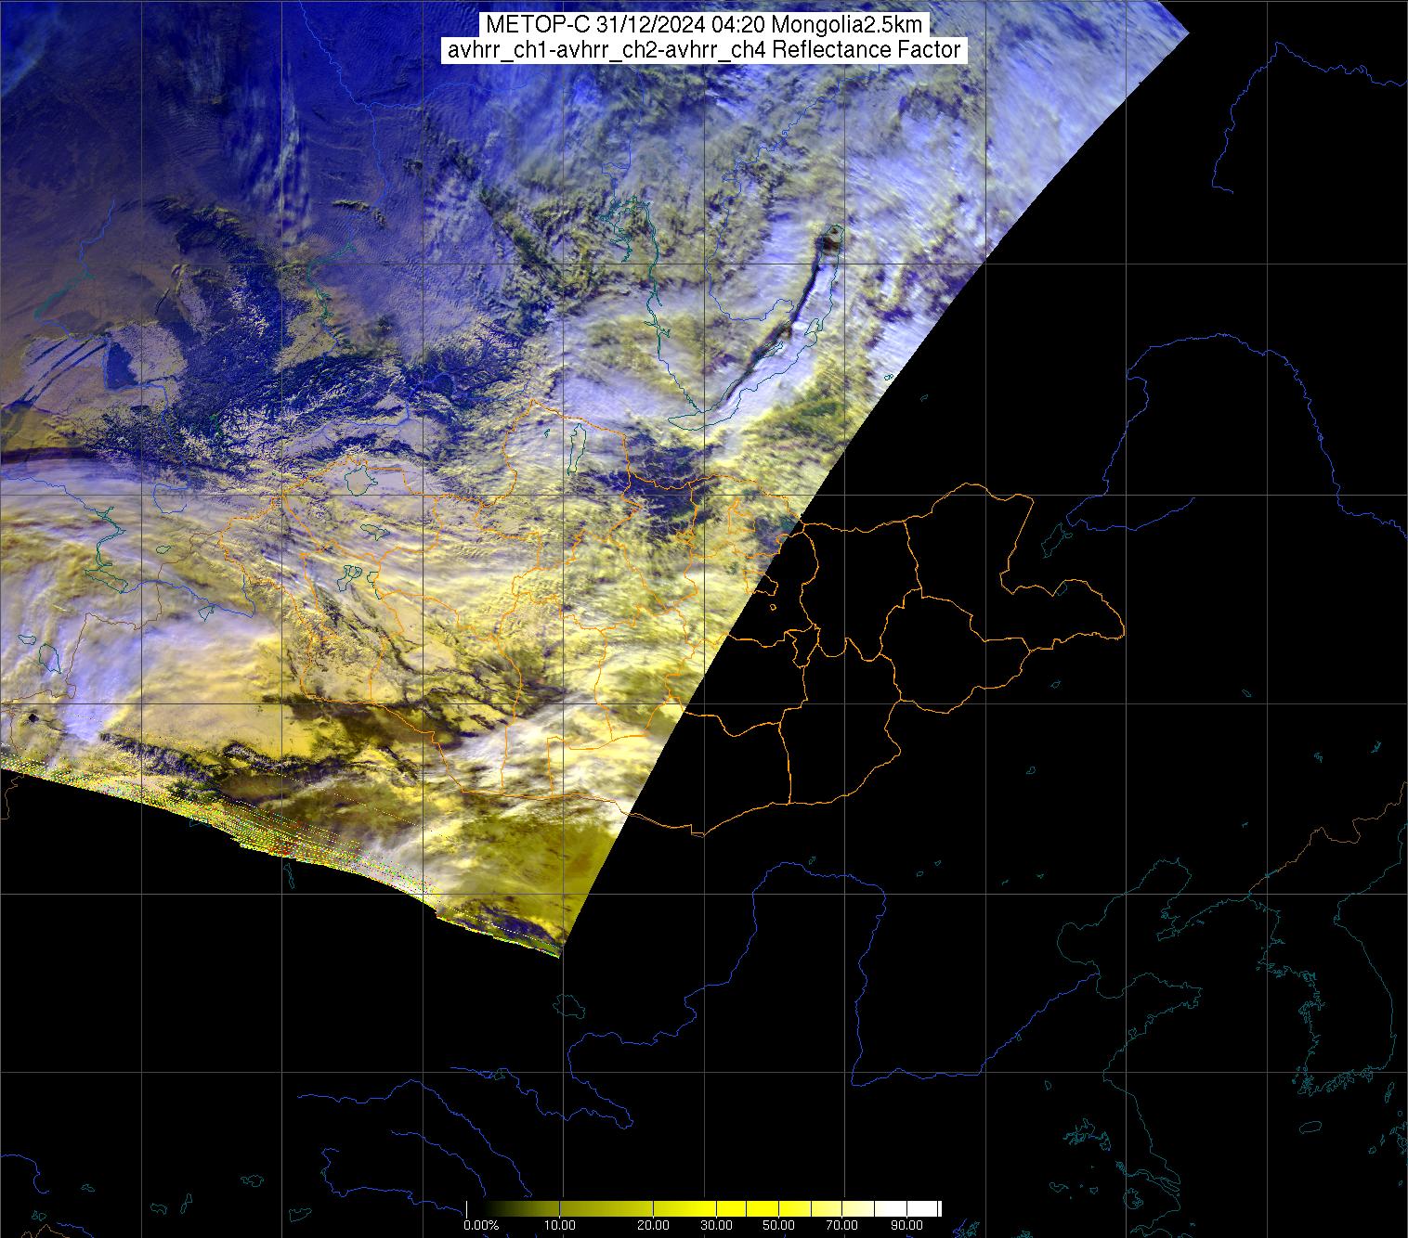
Task: Click the 'avhrr_ch1-avhrr_ch2-avhrr_ch4 Reflectance Factor' caption
Action: (703, 50)
